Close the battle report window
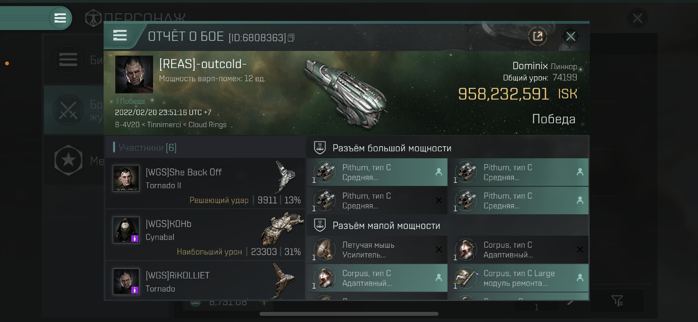 (x=571, y=37)
